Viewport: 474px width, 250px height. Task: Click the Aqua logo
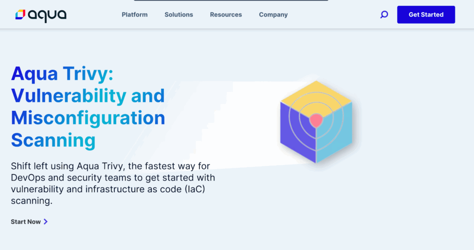point(41,15)
